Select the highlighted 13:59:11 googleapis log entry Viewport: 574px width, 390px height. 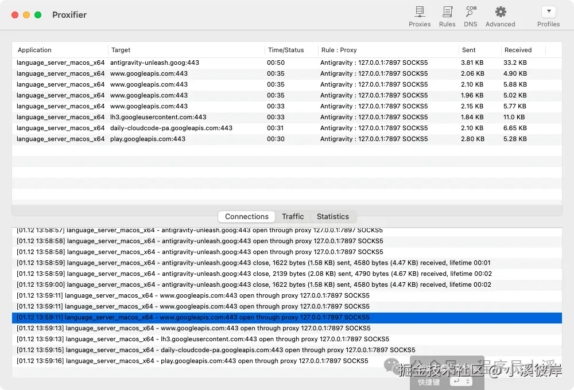287,318
